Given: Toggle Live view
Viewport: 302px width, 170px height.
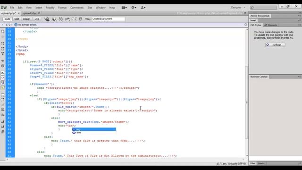Looking at the screenshot, I should [x=37, y=19].
